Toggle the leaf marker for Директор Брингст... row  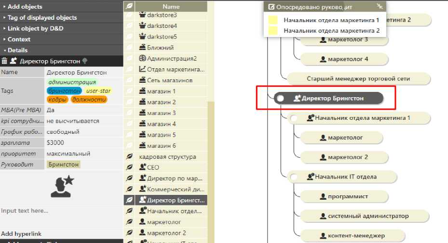click(x=129, y=200)
